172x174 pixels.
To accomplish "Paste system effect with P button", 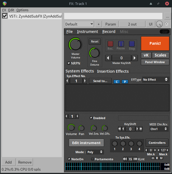I will tap(125, 82).
